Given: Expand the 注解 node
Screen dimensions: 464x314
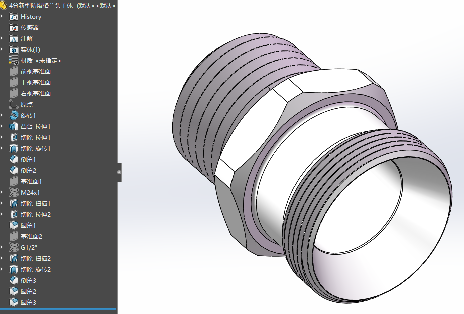Looking at the screenshot, I should [x=2, y=39].
